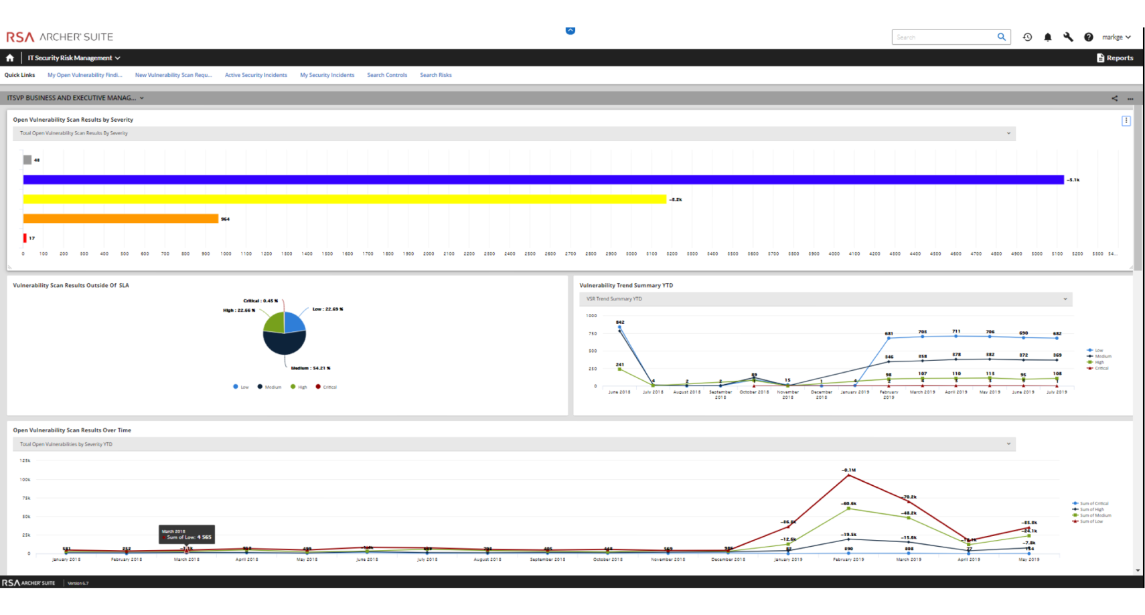The image size is (1145, 615).
Task: Open the recent history clock icon
Action: pos(1027,37)
